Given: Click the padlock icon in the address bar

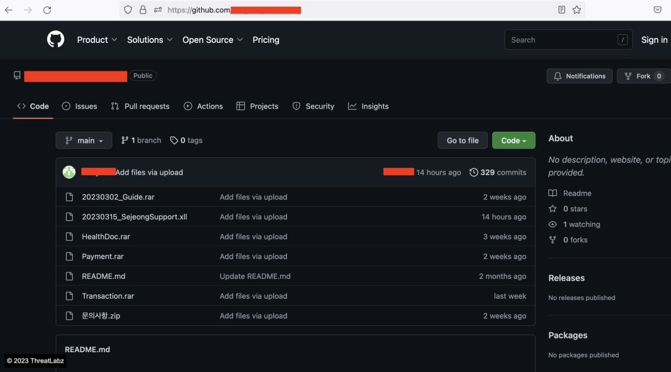Looking at the screenshot, I should point(143,10).
